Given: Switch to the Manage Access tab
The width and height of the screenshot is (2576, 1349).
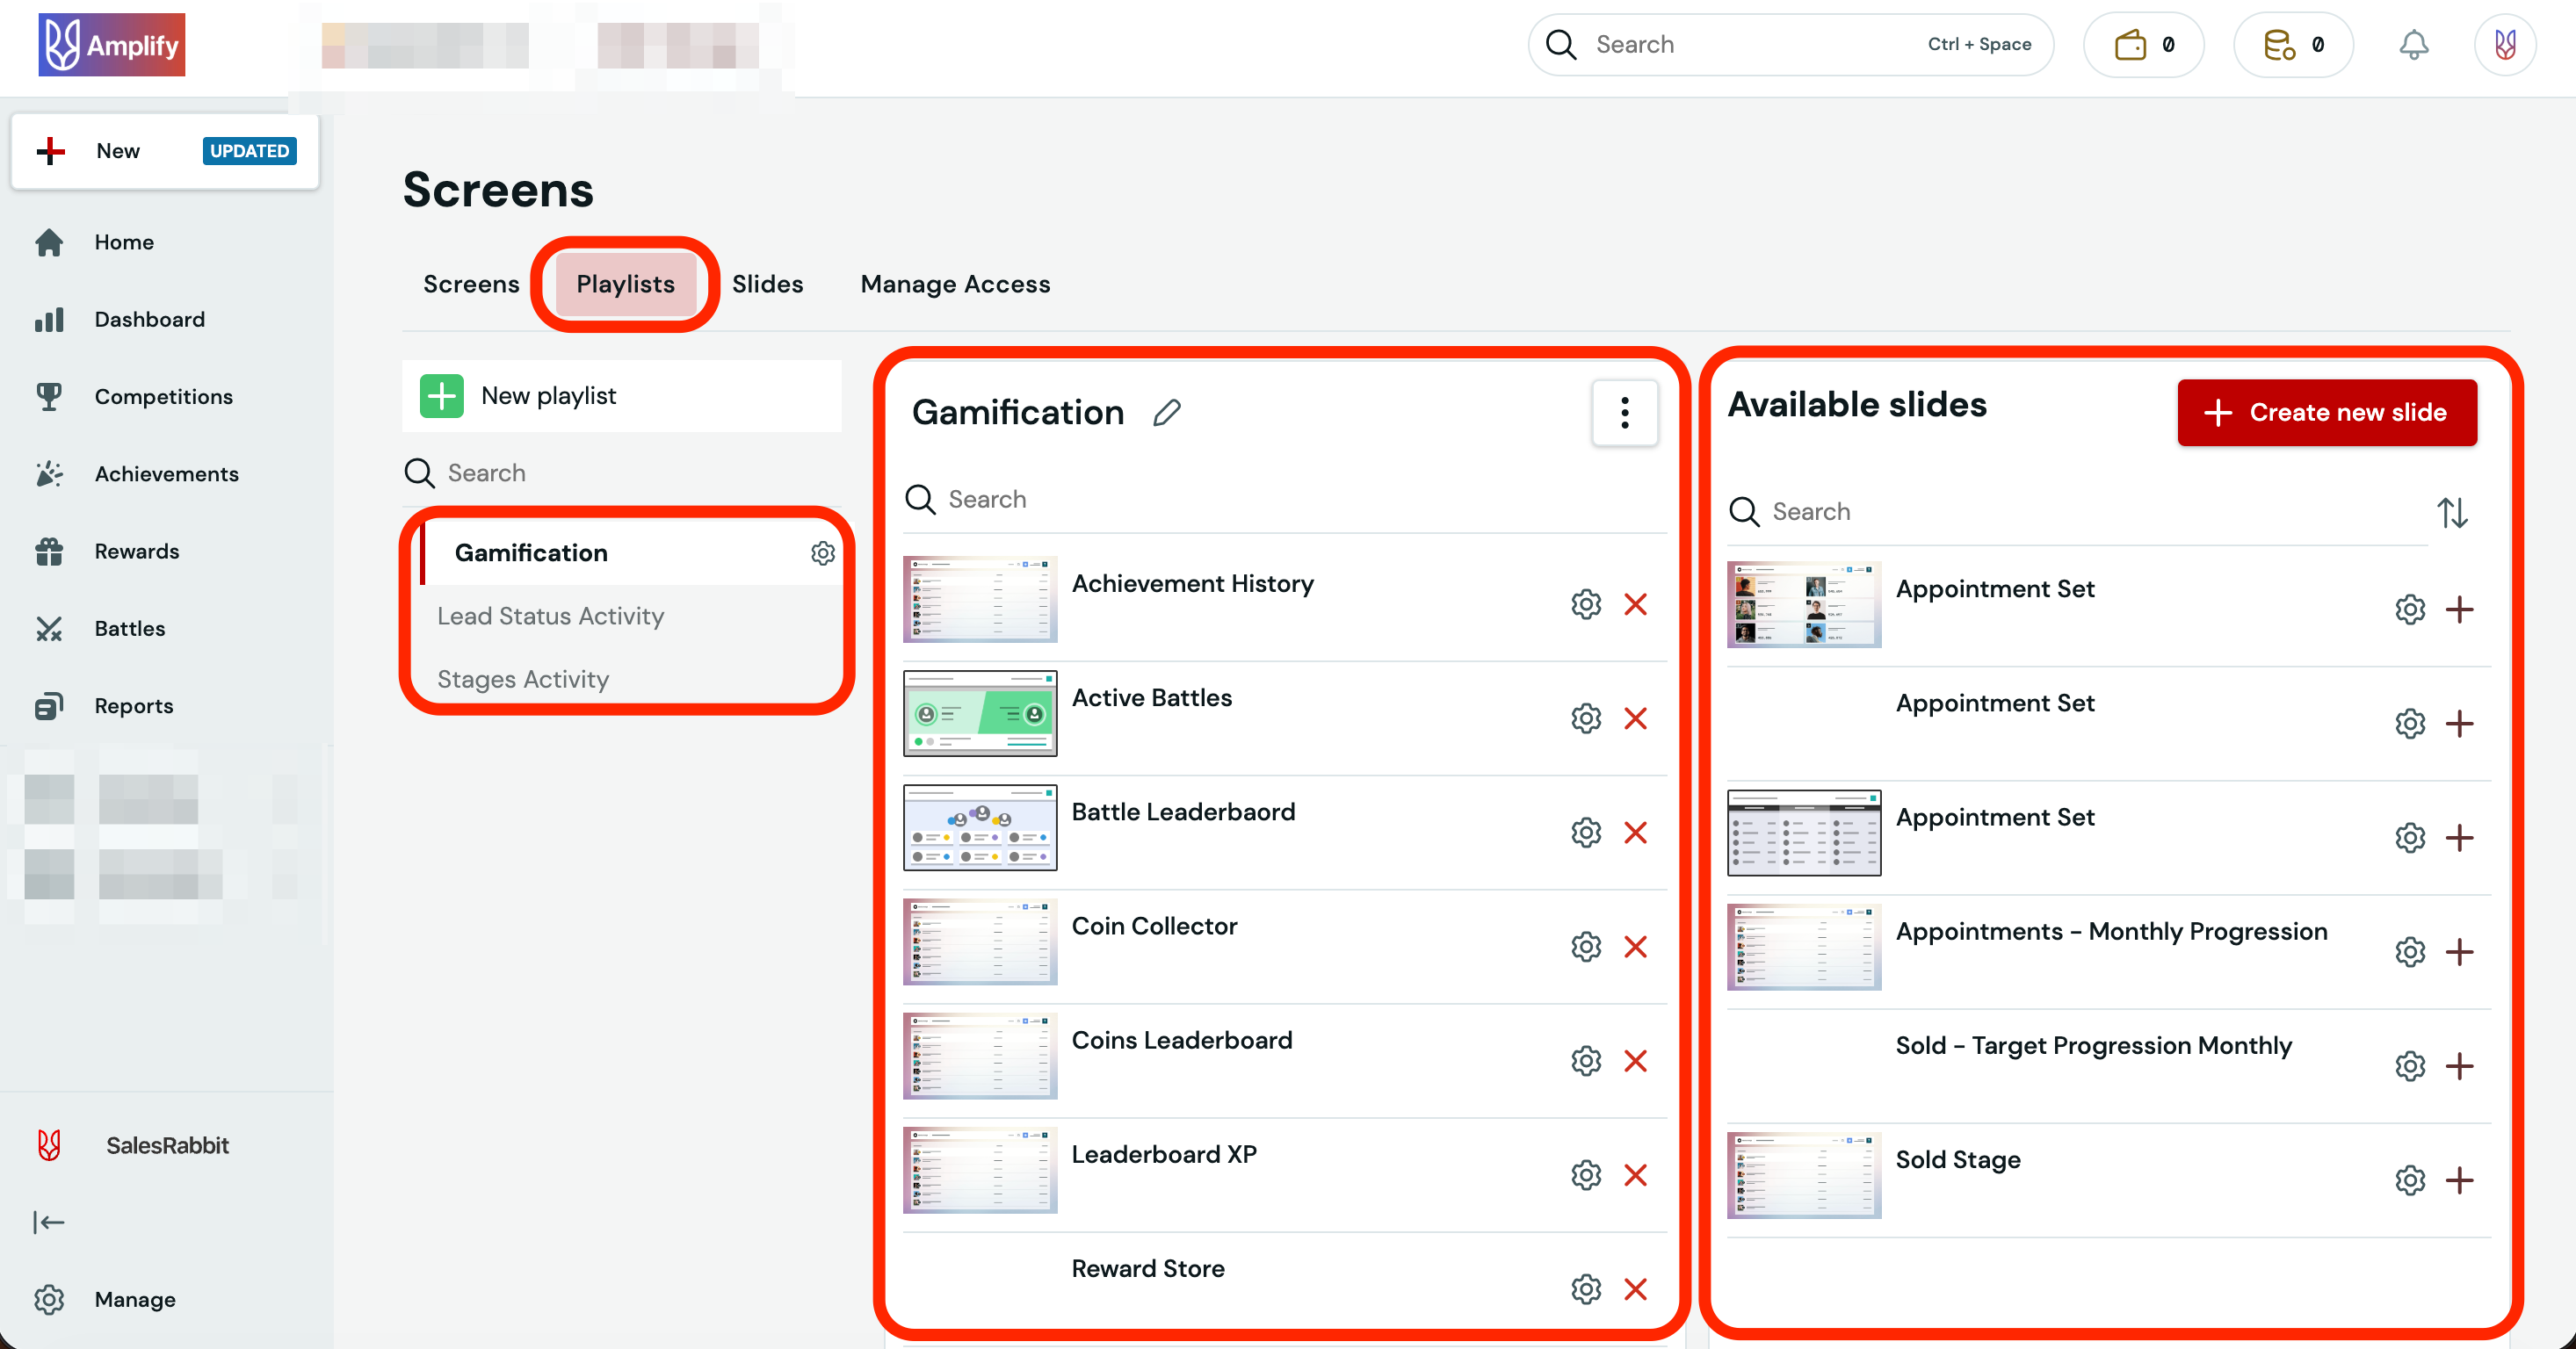Looking at the screenshot, I should [955, 284].
